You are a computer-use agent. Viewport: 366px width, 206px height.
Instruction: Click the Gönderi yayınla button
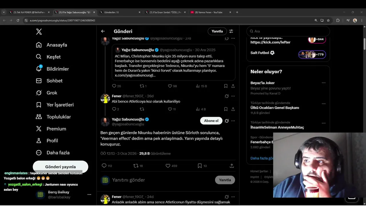[60, 167]
